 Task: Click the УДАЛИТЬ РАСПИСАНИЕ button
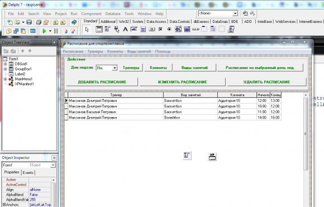point(266,82)
